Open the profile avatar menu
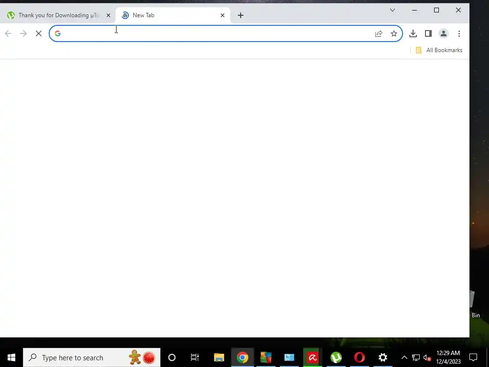 click(x=444, y=33)
